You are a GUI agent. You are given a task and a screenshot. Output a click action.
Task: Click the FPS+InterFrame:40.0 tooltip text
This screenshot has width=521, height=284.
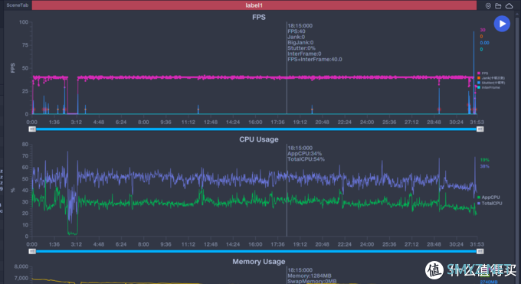(x=315, y=60)
